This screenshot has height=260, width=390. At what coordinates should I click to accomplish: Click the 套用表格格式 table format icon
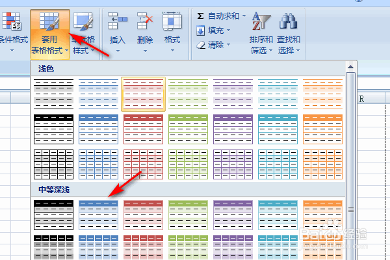49,21
